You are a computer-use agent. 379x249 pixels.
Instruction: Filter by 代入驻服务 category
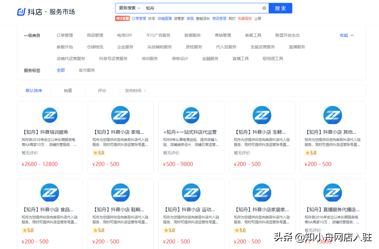coord(226,47)
